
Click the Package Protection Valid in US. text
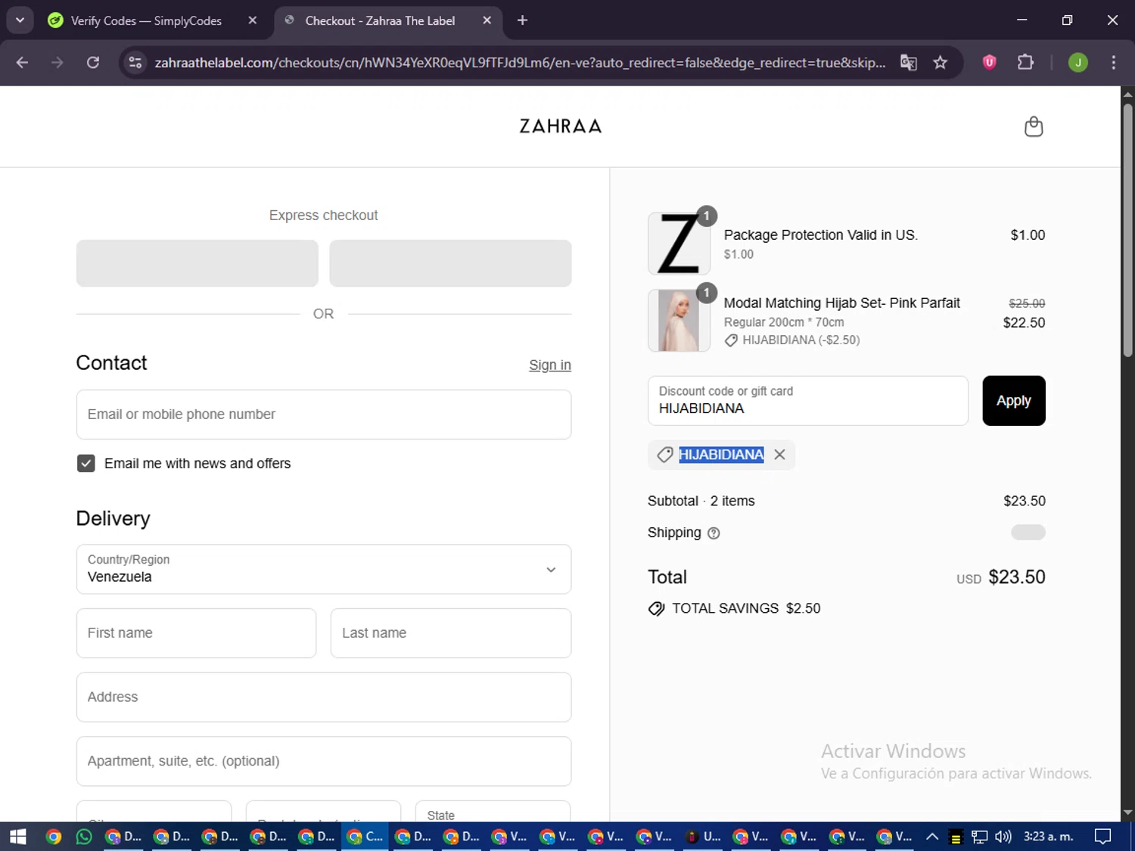coord(820,235)
